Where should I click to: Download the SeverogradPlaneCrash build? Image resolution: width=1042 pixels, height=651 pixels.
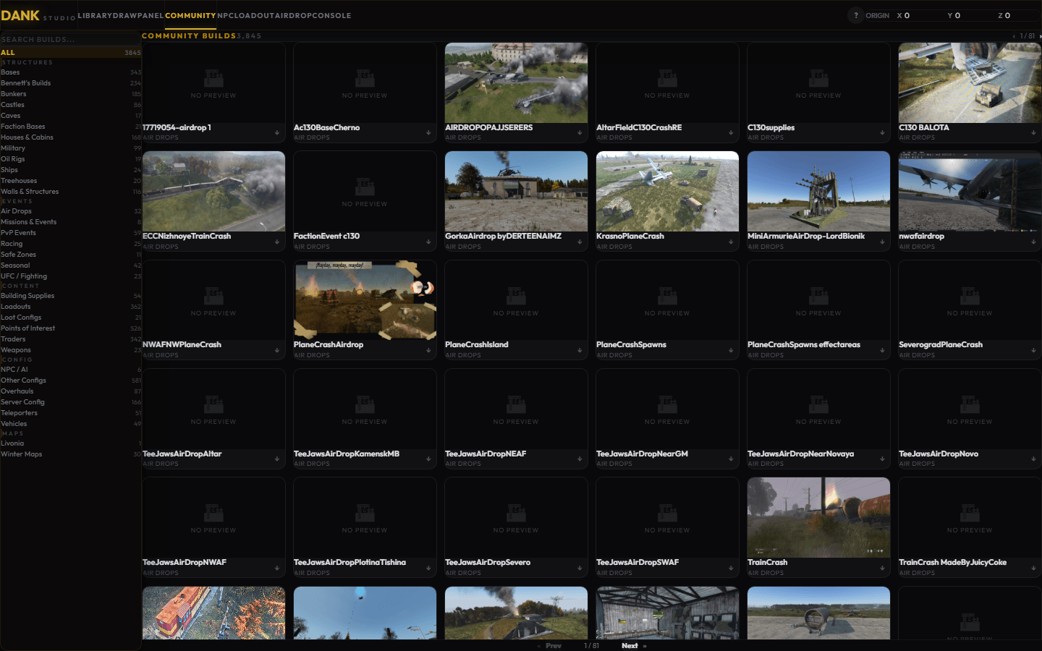(1033, 350)
